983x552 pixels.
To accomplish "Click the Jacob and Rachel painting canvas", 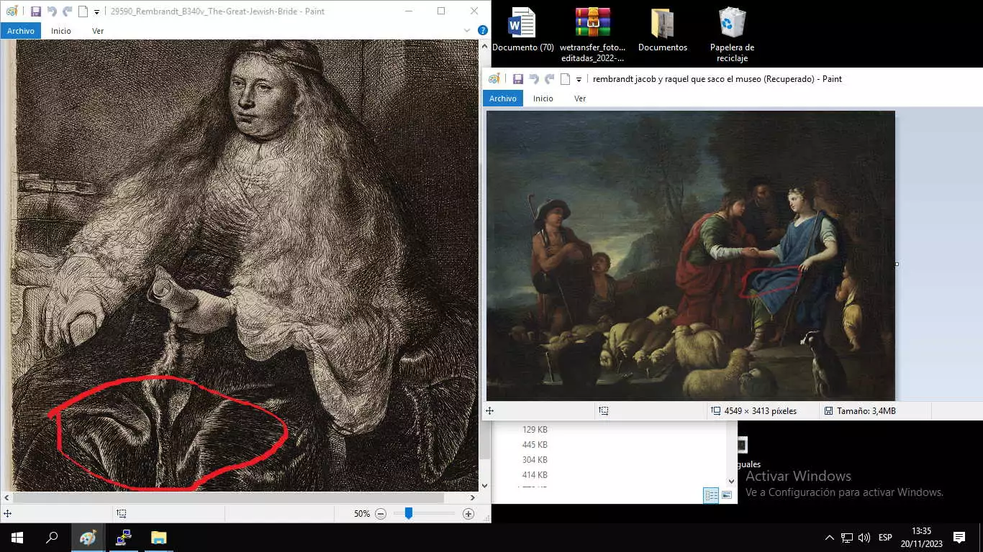I will (691, 256).
